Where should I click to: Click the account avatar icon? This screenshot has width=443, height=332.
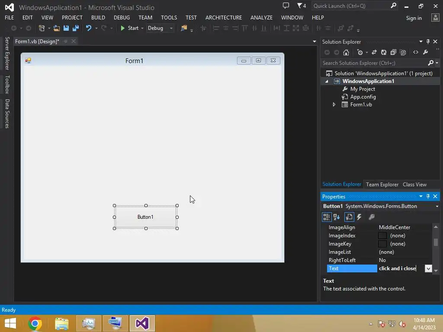pos(435,18)
